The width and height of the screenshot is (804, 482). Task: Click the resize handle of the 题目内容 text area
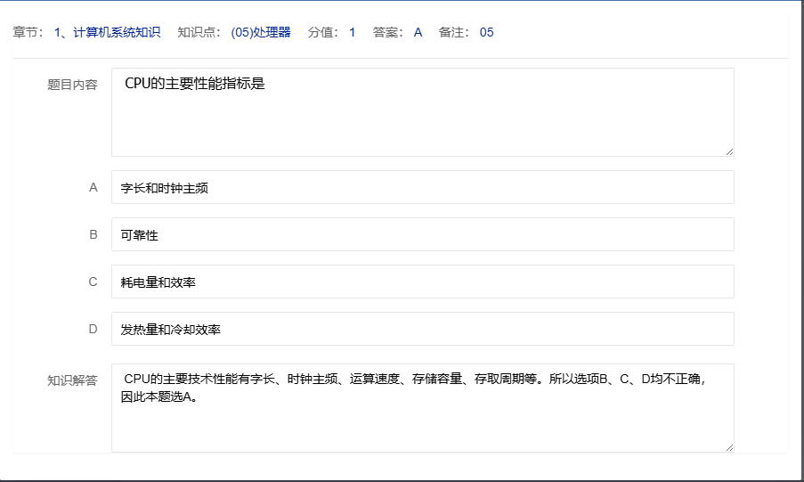729,151
